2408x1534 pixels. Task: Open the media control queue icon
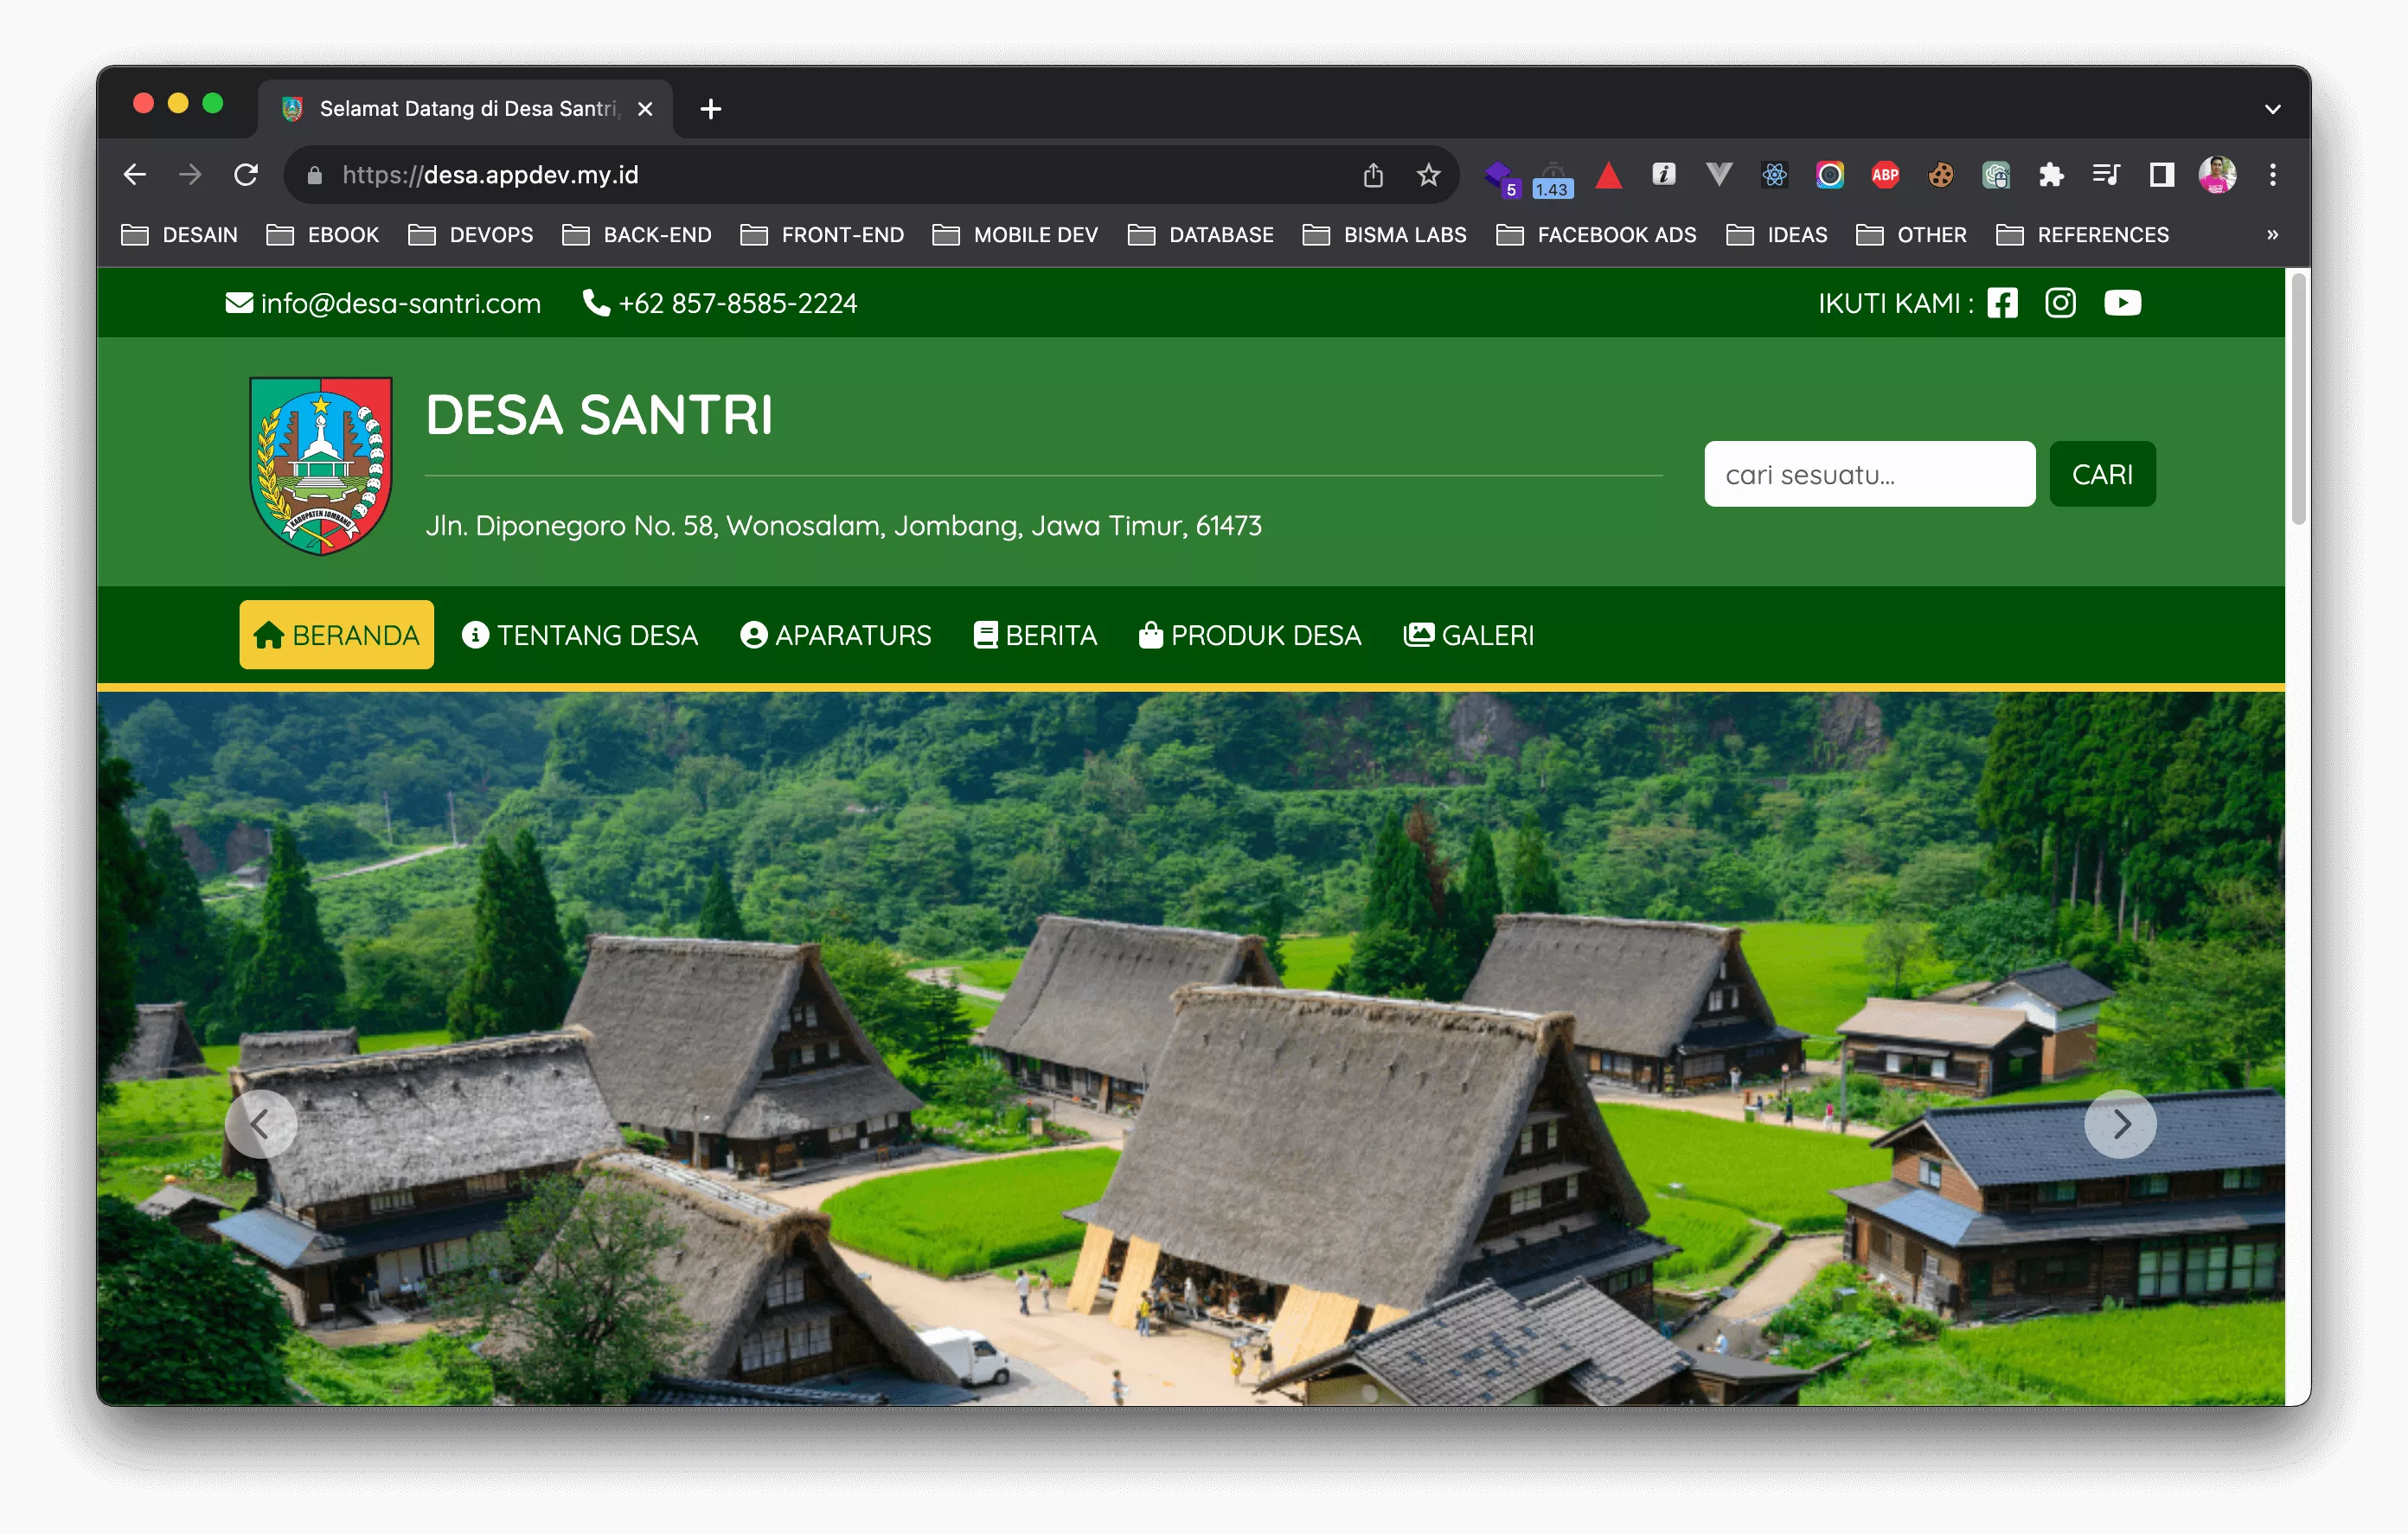click(2106, 175)
